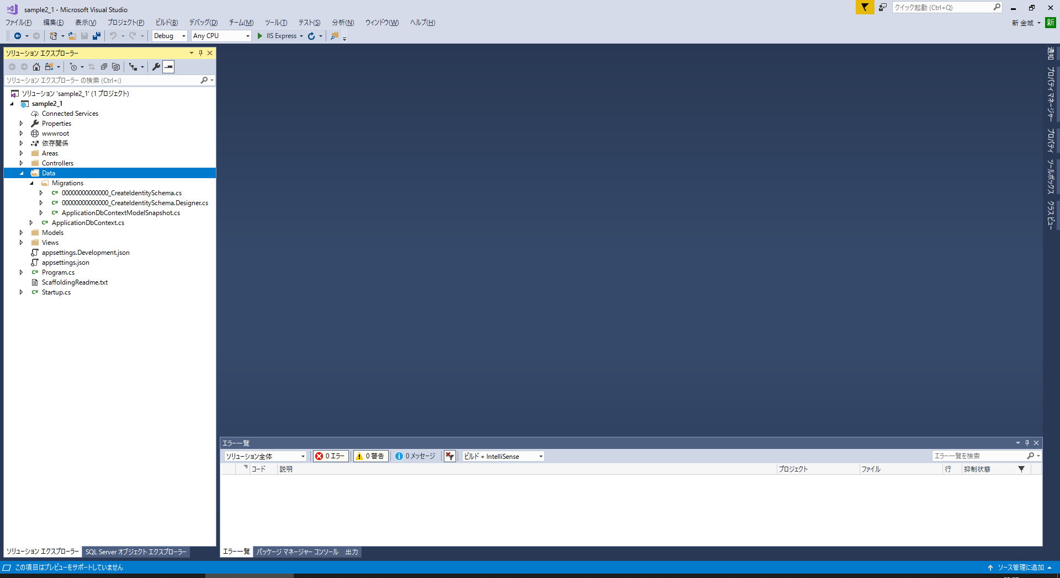Select ApplicationDbContext.cs file
Screen dimensions: 1060x578
[x=88, y=223]
